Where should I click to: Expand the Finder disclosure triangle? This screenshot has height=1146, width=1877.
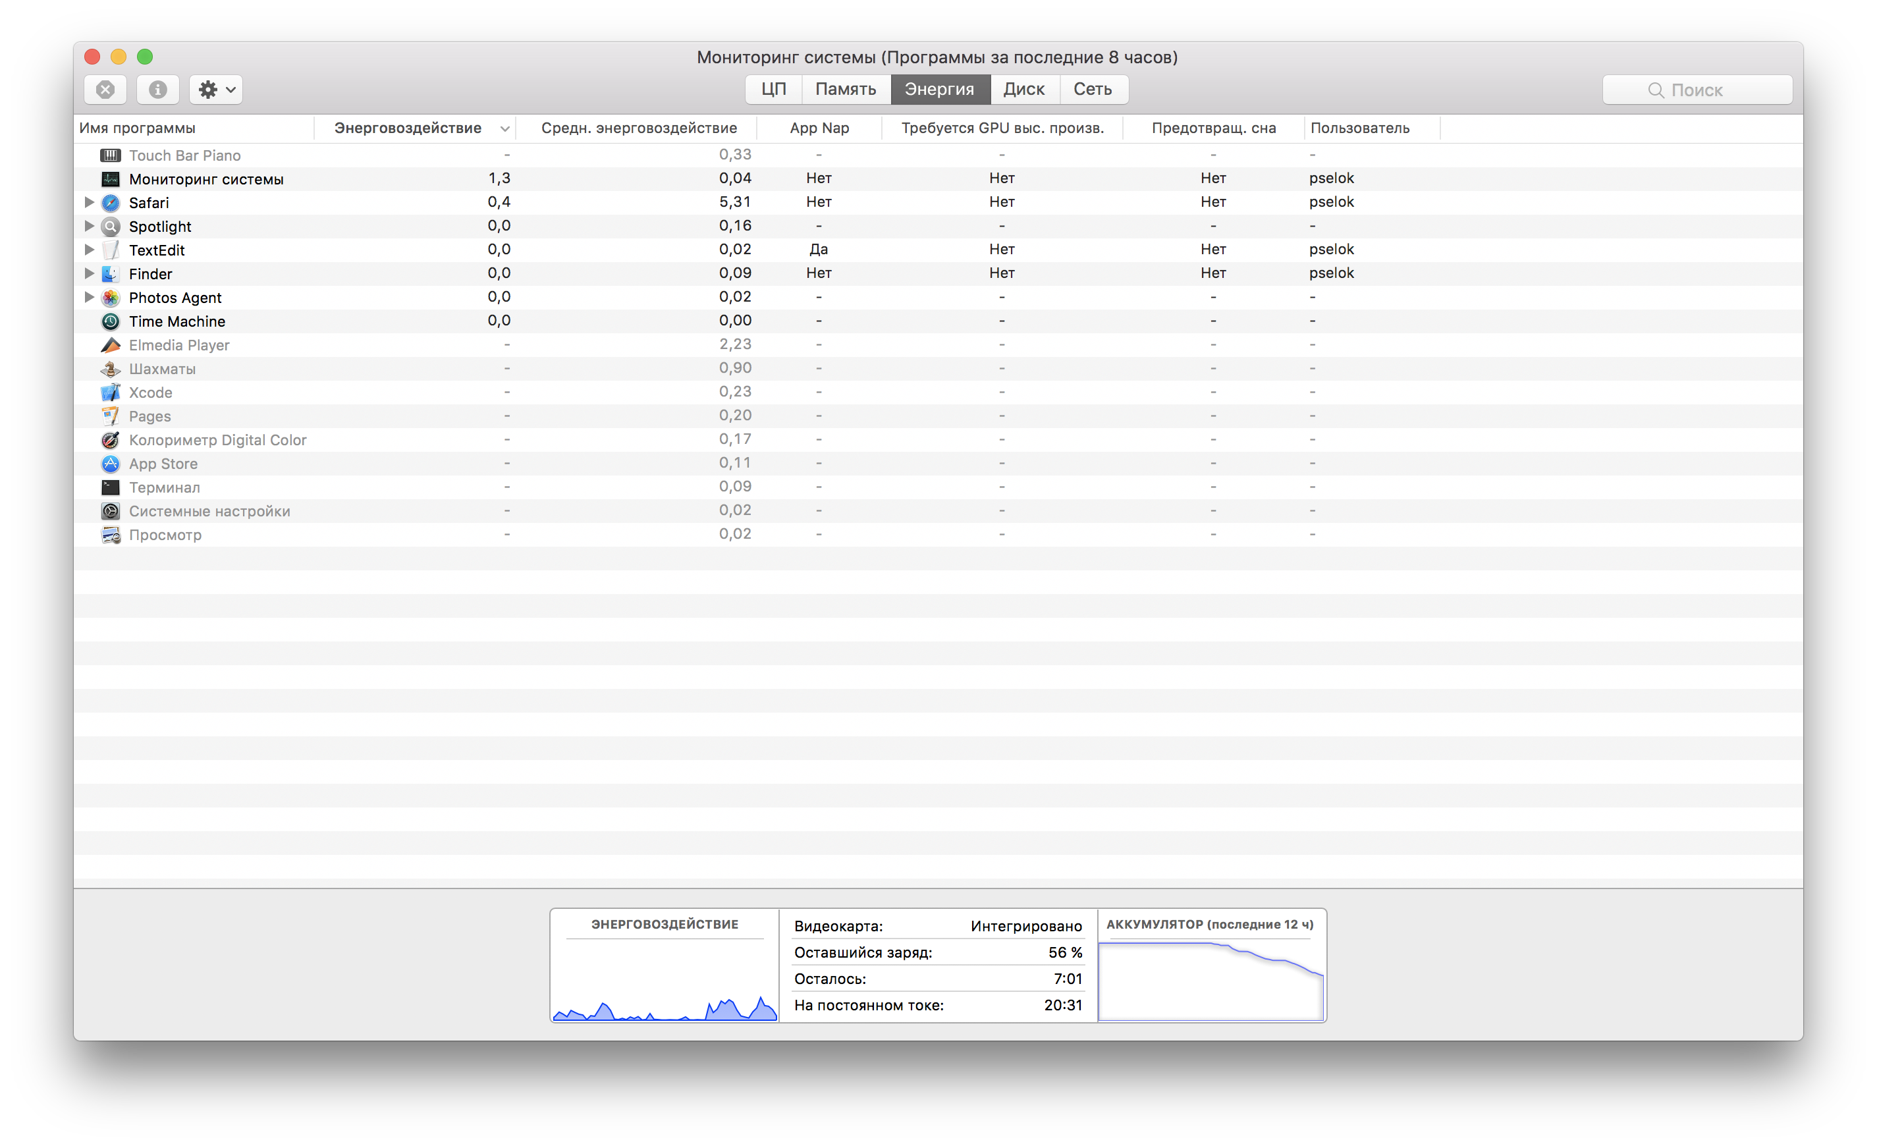(x=89, y=273)
